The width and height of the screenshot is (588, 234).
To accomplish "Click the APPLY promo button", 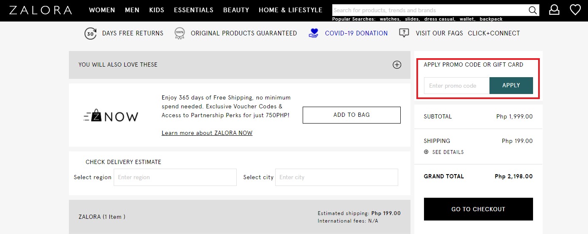I will pos(511,86).
